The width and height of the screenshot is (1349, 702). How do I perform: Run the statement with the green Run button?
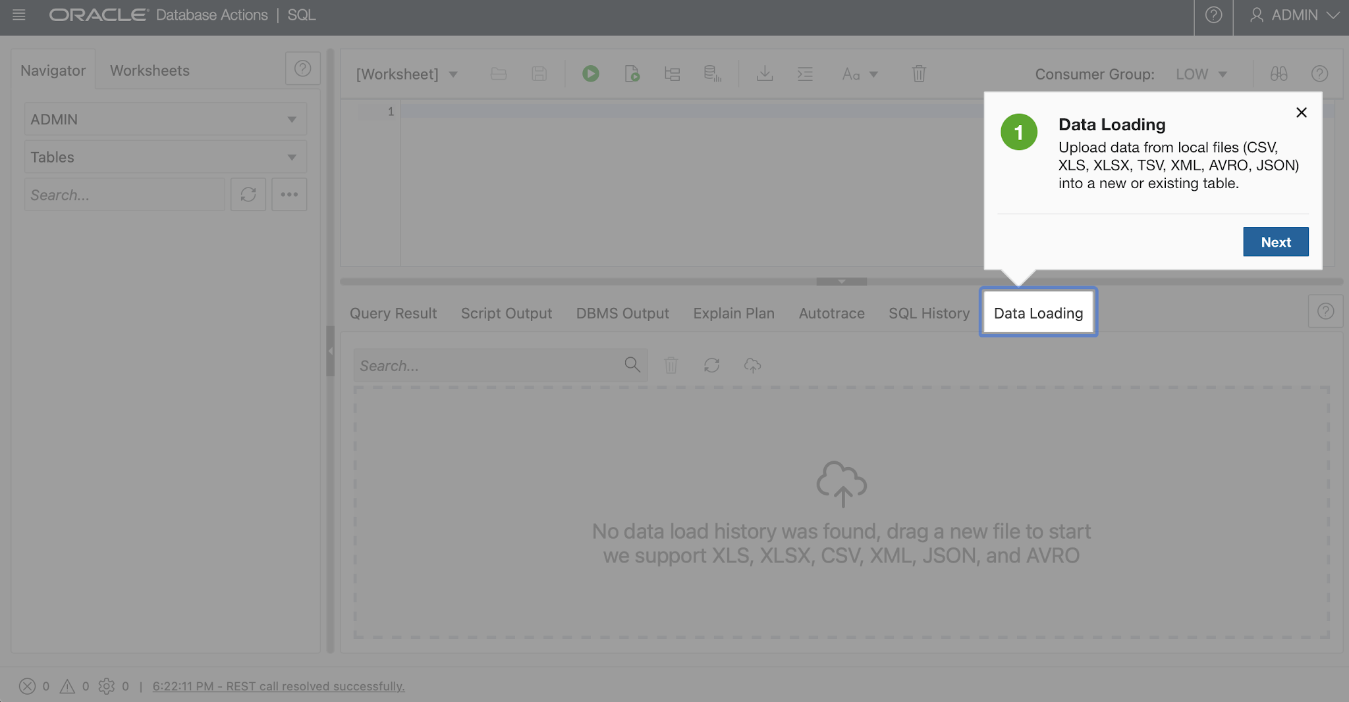591,74
